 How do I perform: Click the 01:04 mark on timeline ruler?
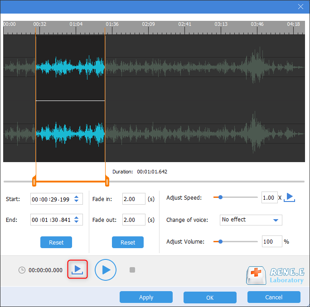coord(76,24)
